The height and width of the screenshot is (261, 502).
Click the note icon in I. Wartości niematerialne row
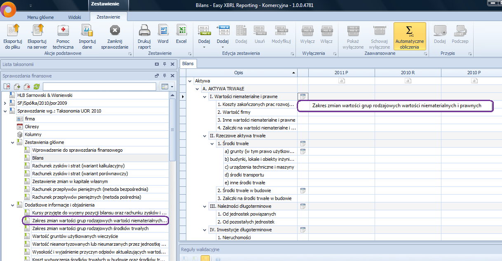[x=303, y=96]
